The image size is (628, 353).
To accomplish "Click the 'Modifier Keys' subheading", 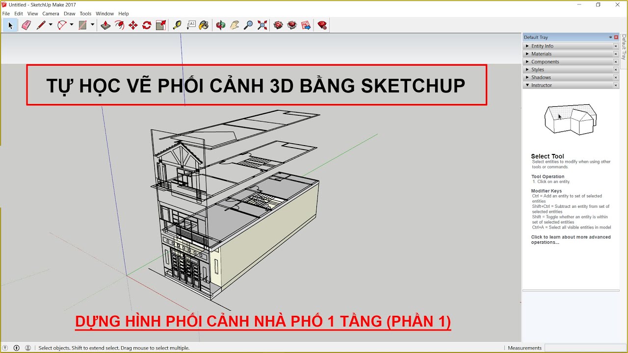I will [546, 191].
